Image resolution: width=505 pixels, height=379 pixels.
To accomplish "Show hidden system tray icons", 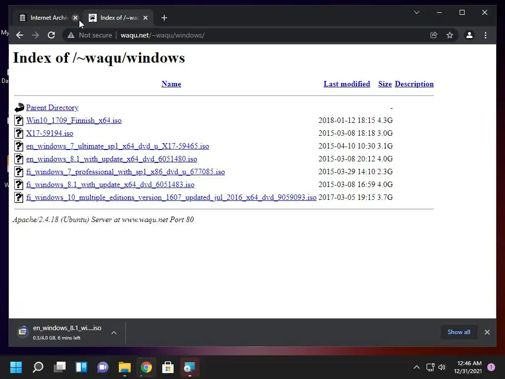I will click(x=416, y=367).
